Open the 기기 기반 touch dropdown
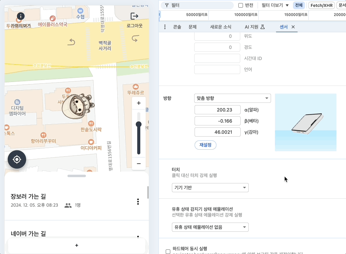 [210, 188]
